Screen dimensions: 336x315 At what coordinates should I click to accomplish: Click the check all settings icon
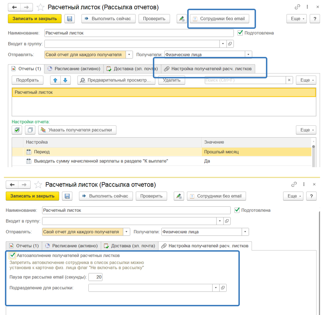click(x=17, y=130)
